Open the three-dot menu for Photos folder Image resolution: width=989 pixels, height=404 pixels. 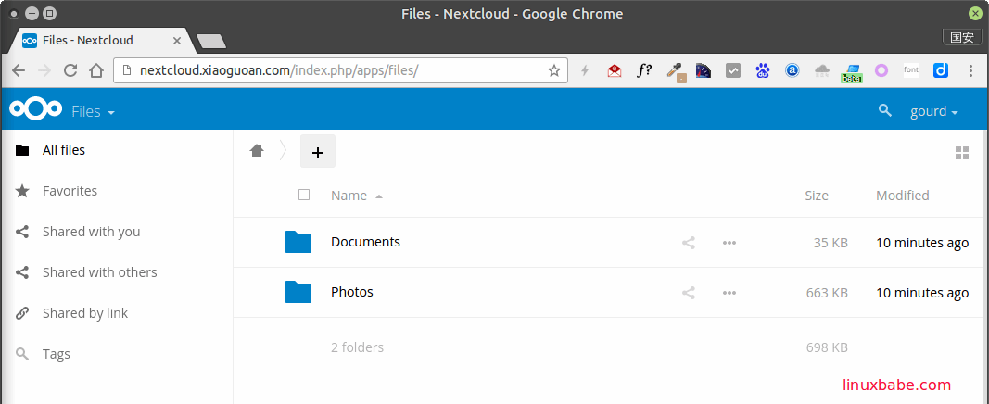click(729, 293)
